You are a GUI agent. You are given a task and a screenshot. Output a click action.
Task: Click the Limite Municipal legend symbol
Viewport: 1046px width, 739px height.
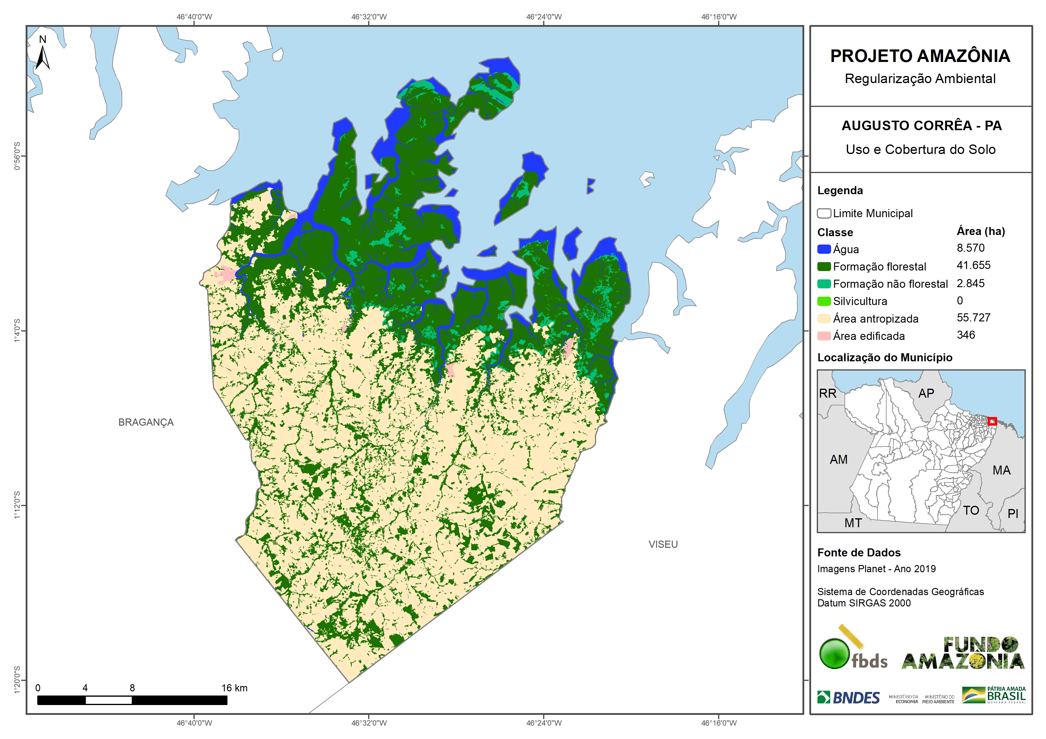coord(824,214)
